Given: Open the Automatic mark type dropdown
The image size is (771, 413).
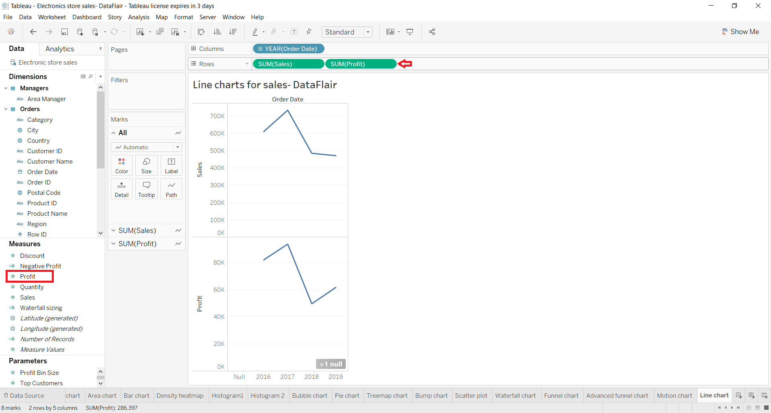Looking at the screenshot, I should [177, 147].
